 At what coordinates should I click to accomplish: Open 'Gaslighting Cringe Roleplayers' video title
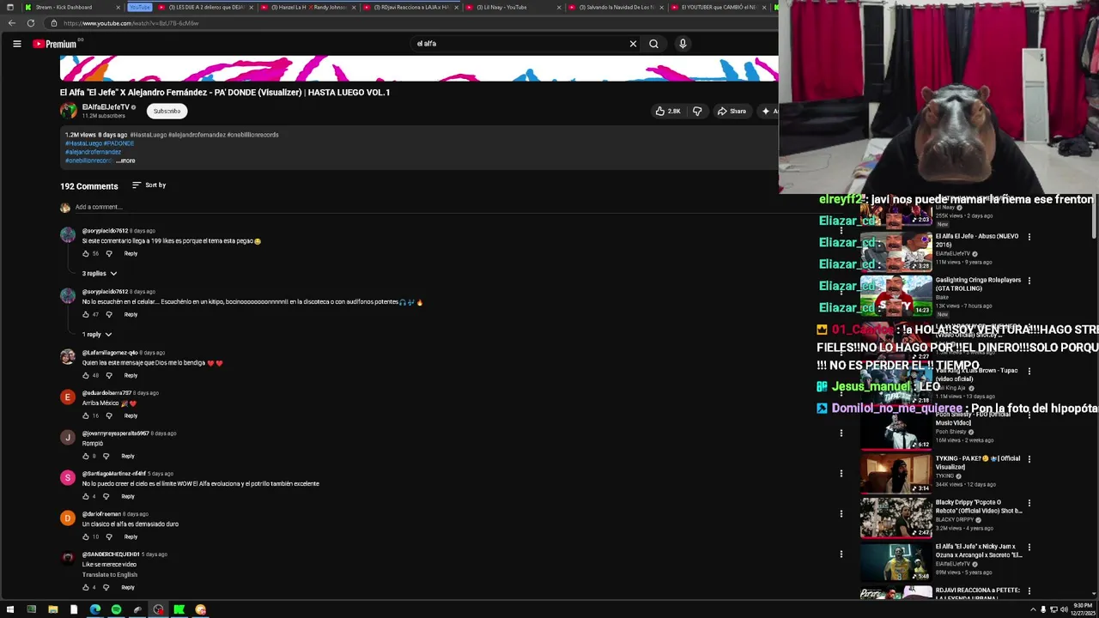coord(978,284)
